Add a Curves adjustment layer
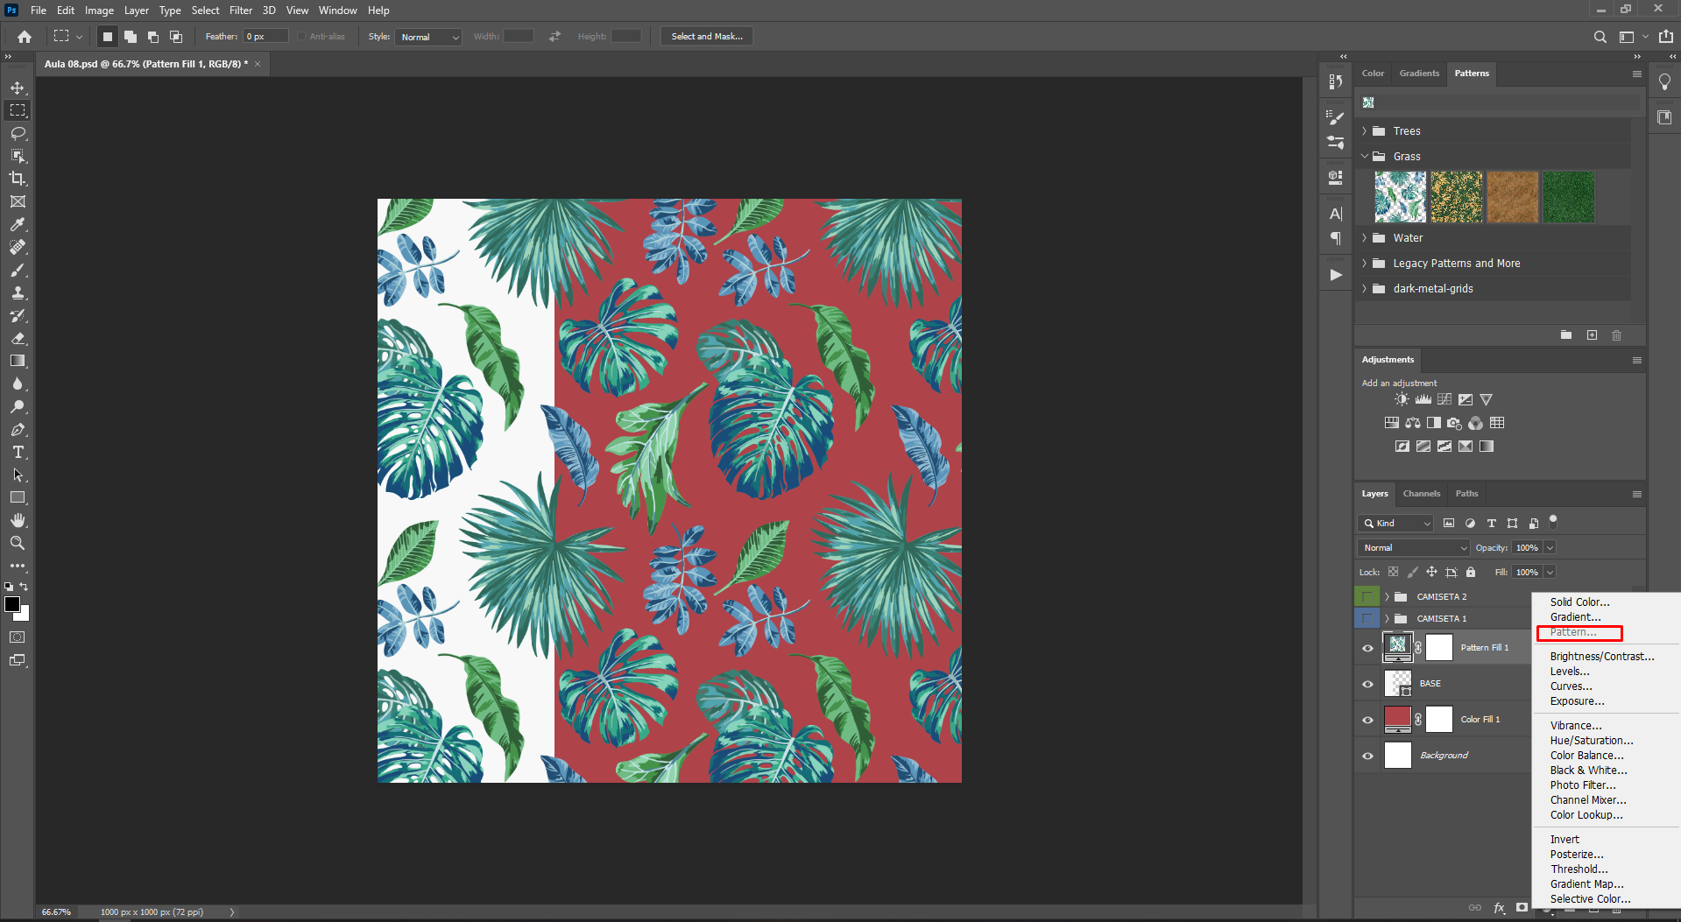Viewport: 1681px width, 922px height. point(1444,398)
